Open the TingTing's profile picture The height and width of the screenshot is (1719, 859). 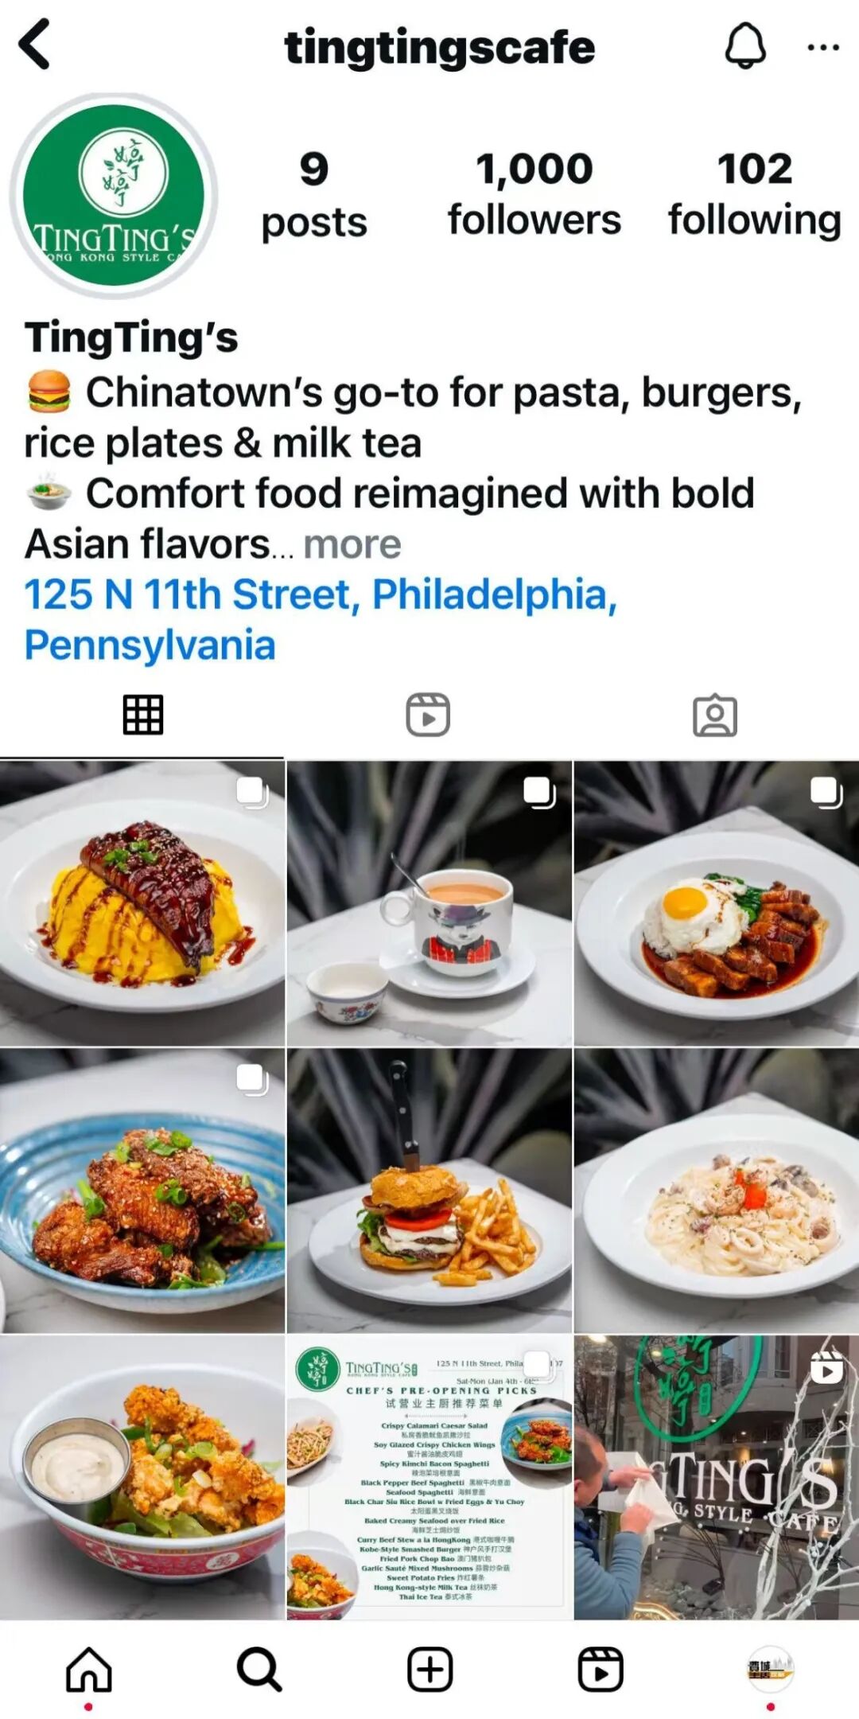coord(114,196)
